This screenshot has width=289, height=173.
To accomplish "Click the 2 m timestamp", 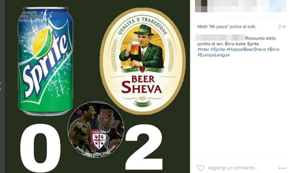I will coord(282,27).
